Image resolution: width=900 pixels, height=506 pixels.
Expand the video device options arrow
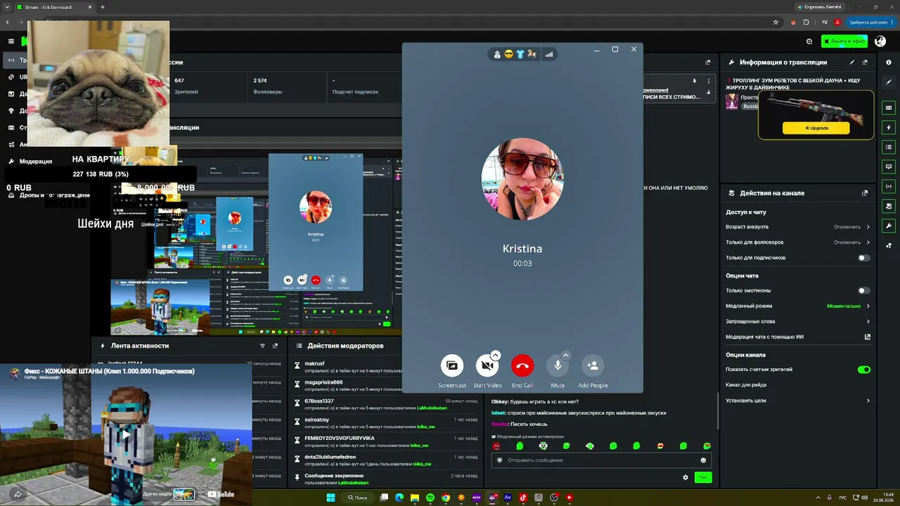point(495,356)
